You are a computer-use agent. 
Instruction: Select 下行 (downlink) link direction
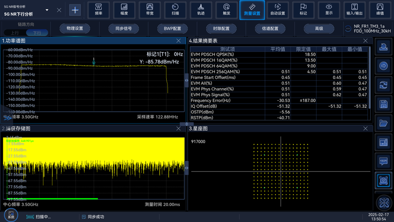tap(37, 33)
